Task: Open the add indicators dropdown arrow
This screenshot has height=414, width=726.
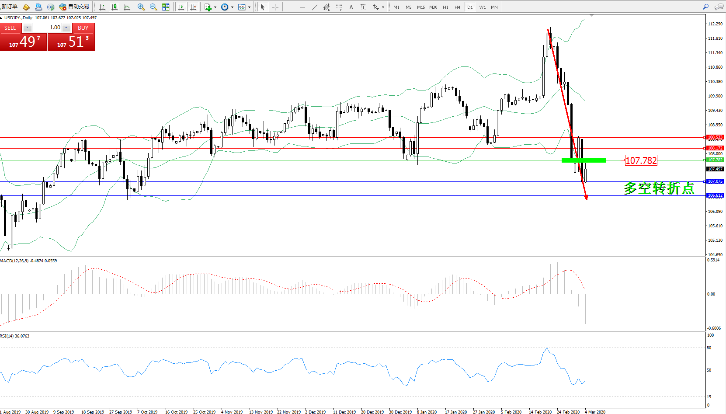Action: click(215, 7)
